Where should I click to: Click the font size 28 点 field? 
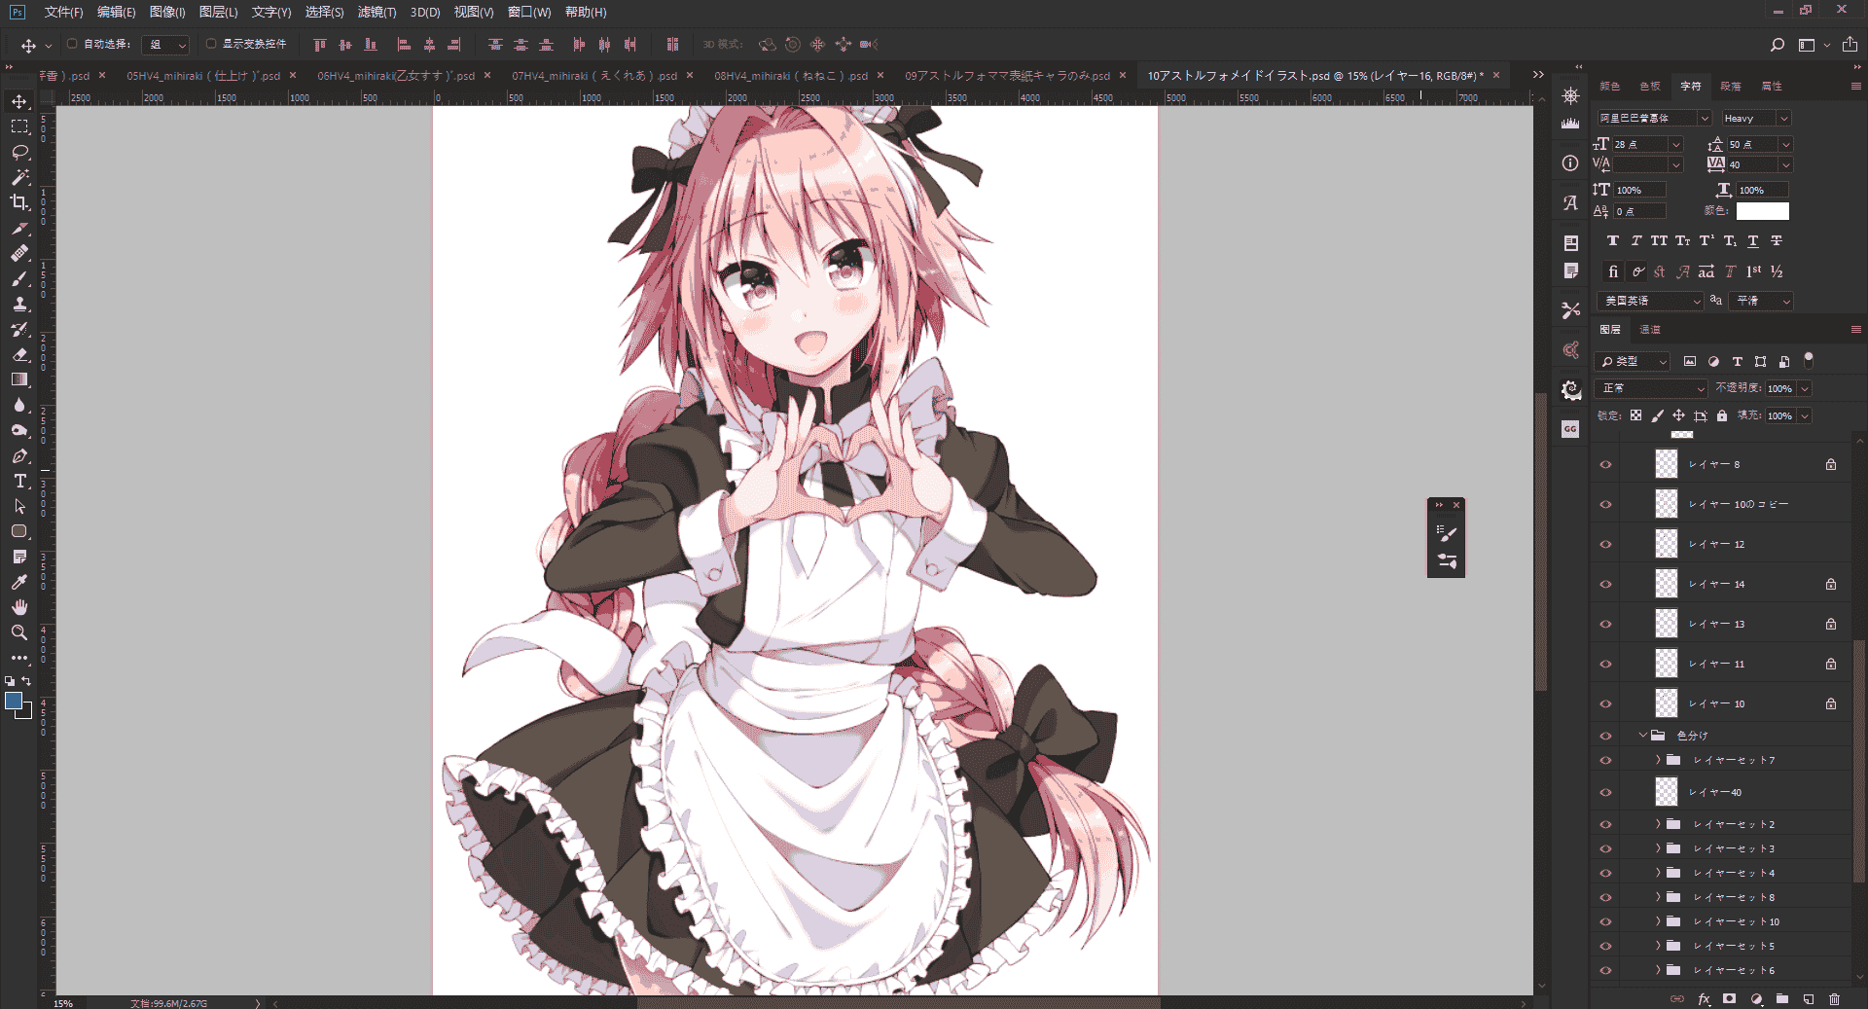1640,144
